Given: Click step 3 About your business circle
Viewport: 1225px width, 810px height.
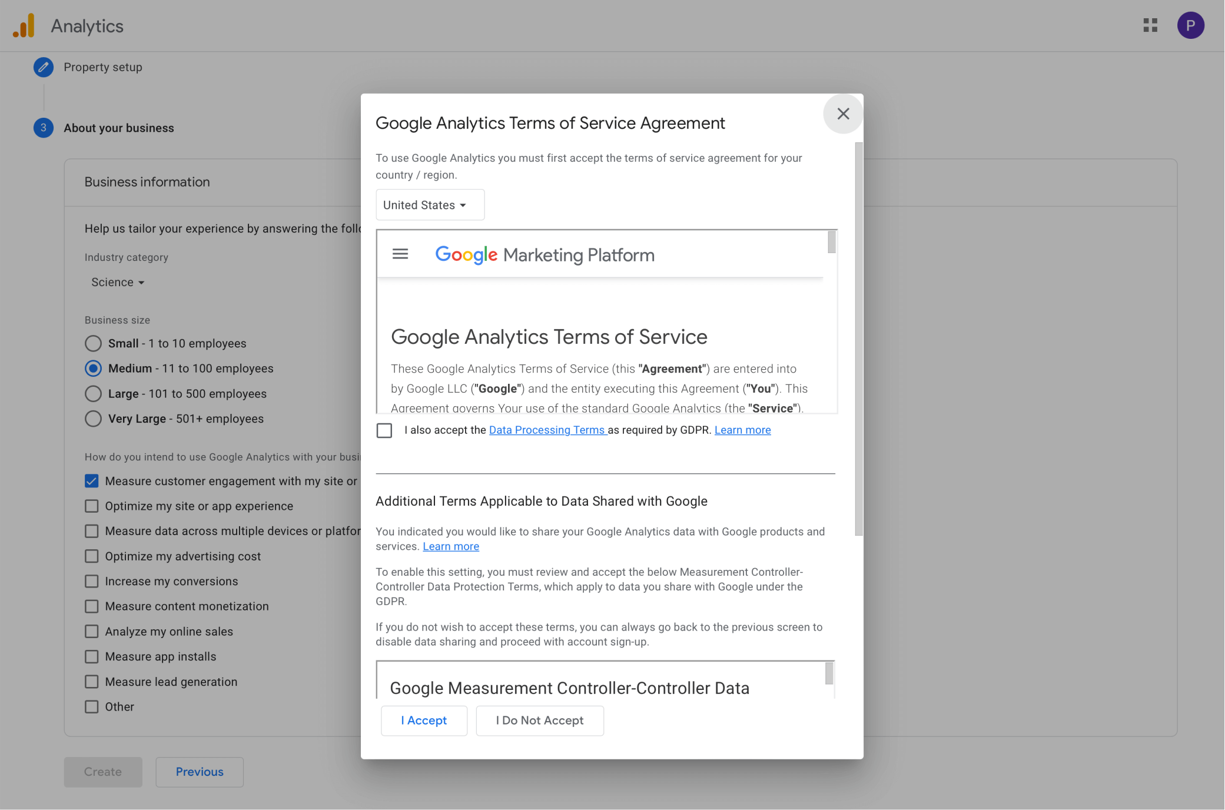Looking at the screenshot, I should pyautogui.click(x=43, y=128).
